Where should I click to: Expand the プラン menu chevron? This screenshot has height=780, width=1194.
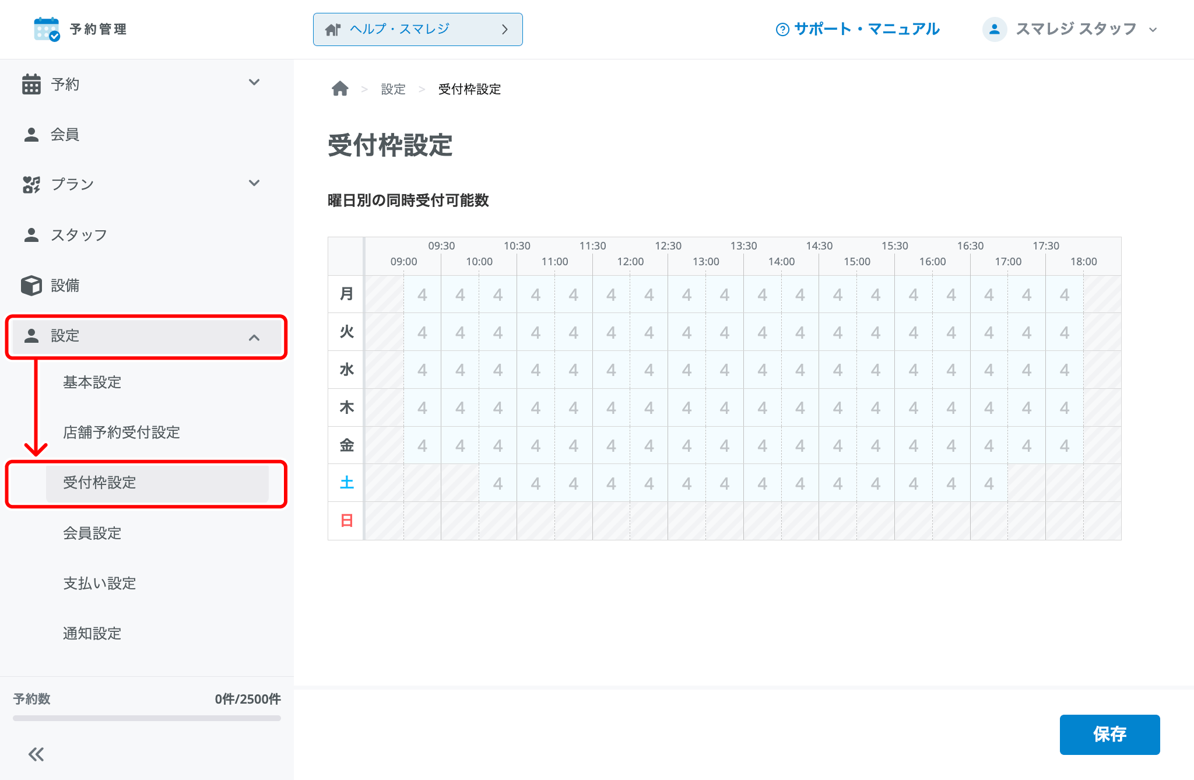[x=254, y=183]
